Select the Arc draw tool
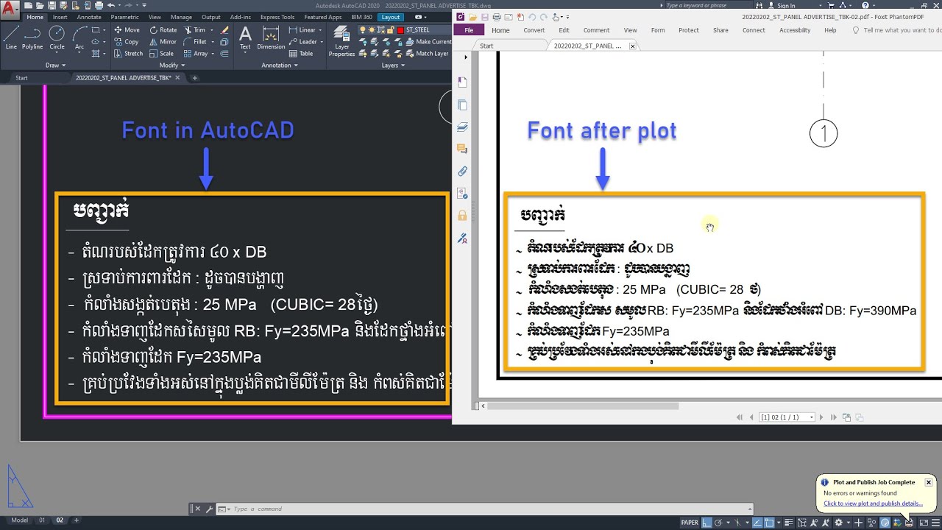 pyautogui.click(x=79, y=38)
